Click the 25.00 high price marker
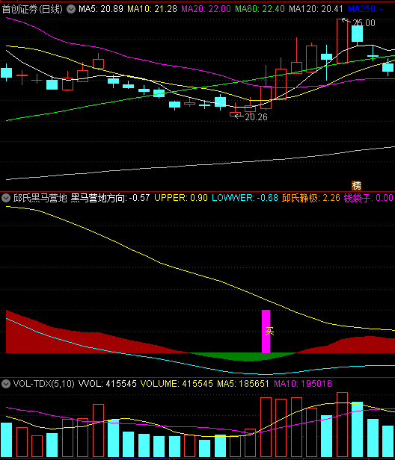Viewport: 395px width, 460px height. coord(364,23)
